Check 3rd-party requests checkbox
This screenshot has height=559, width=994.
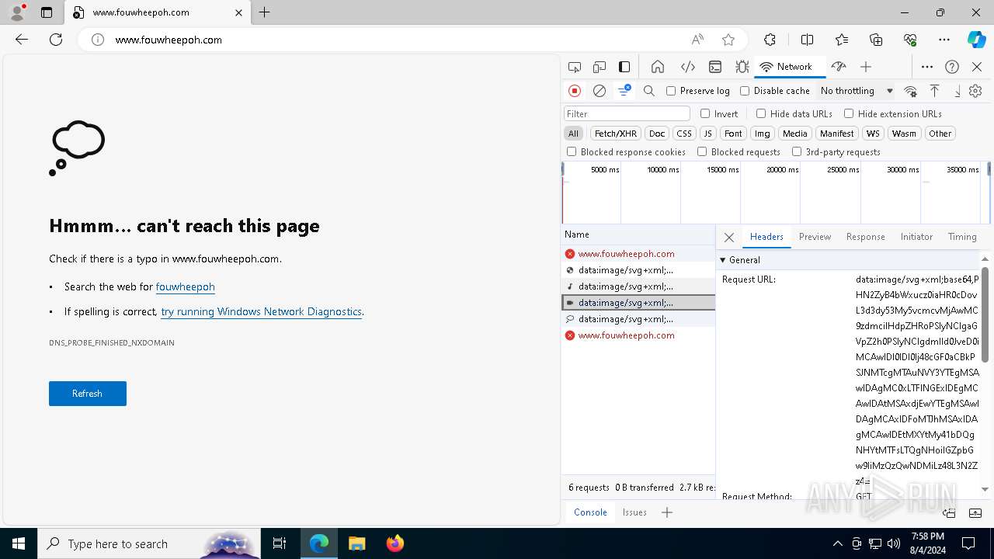click(x=797, y=152)
